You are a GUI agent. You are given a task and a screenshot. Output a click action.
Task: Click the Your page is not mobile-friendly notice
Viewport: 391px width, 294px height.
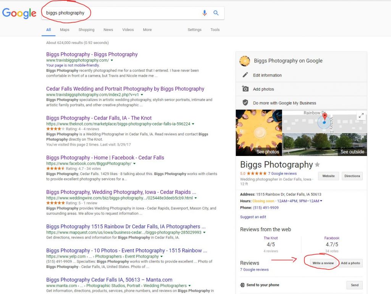tap(73, 65)
